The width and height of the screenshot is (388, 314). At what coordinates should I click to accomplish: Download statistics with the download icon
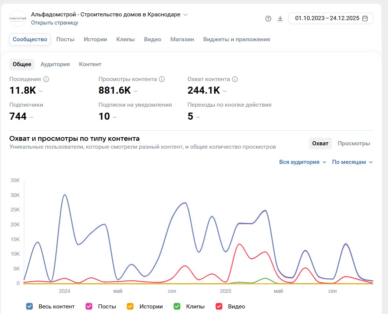tap(280, 19)
